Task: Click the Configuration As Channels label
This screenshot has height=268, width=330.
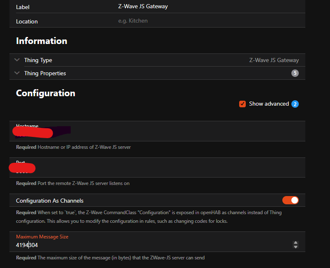Action: click(x=50, y=201)
